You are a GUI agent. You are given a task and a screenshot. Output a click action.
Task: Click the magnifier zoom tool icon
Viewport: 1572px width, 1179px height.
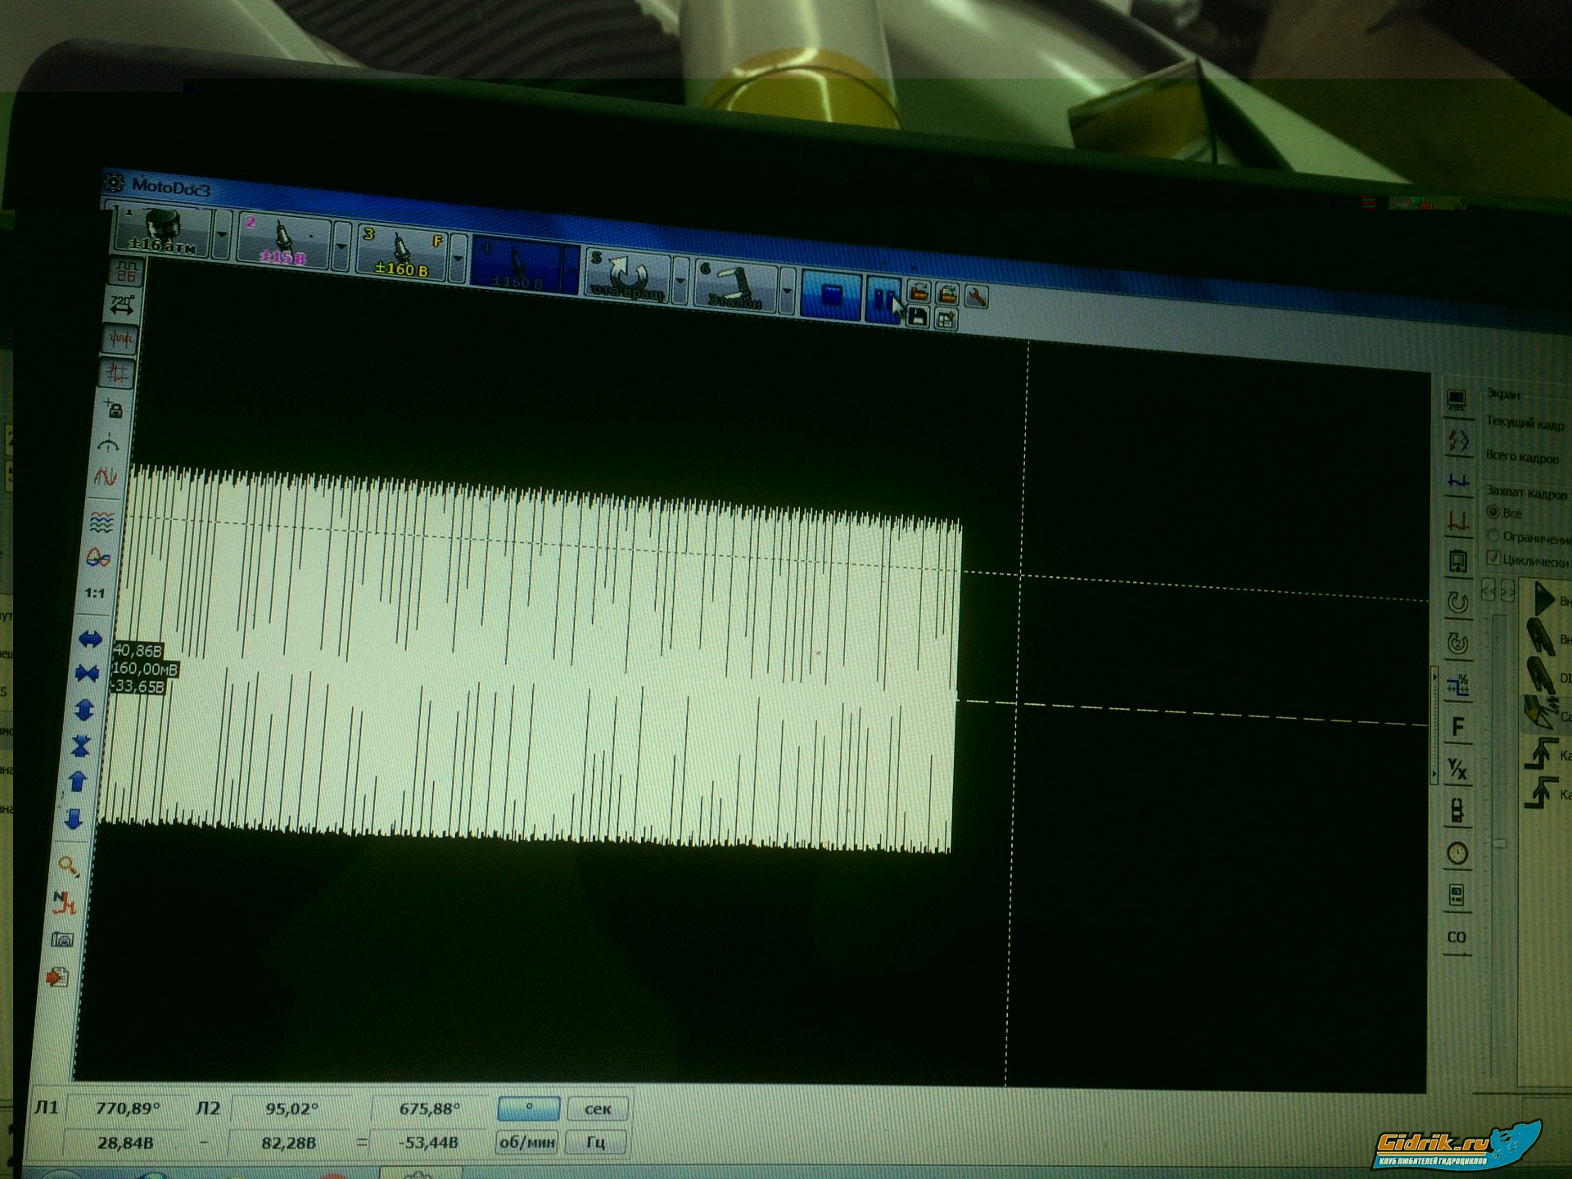point(68,865)
